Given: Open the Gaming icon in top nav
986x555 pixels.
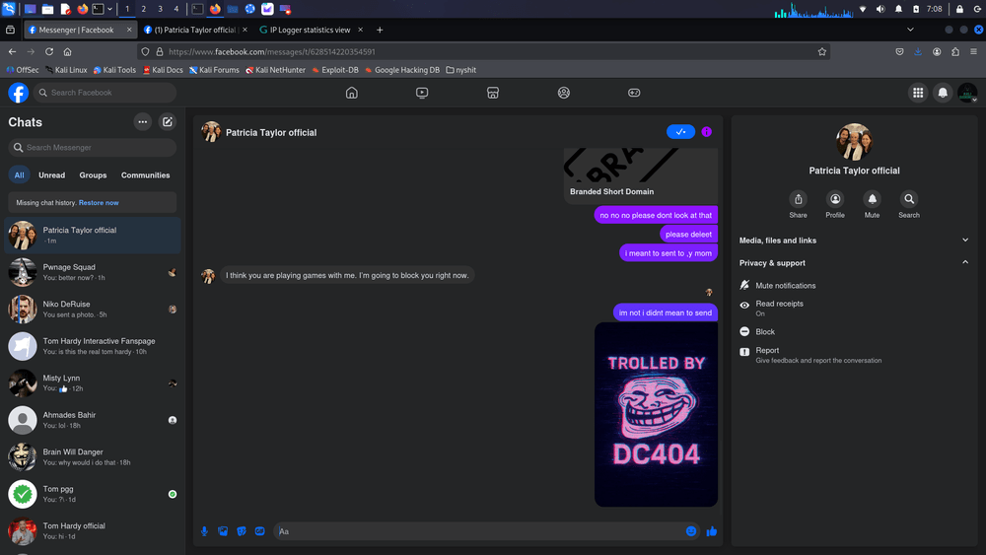Looking at the screenshot, I should tap(634, 93).
